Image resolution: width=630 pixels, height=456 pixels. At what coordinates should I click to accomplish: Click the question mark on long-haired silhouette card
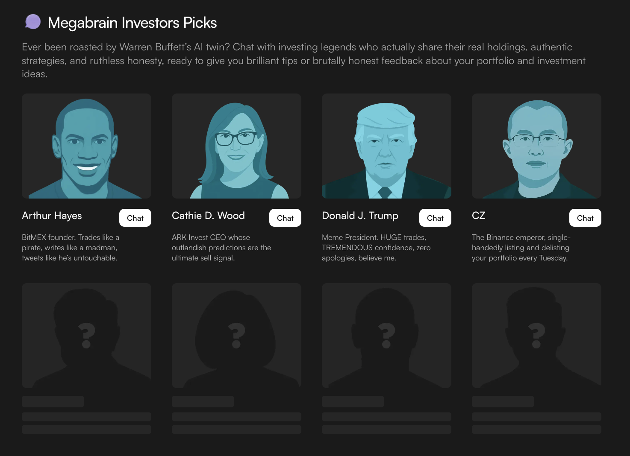pos(236,336)
